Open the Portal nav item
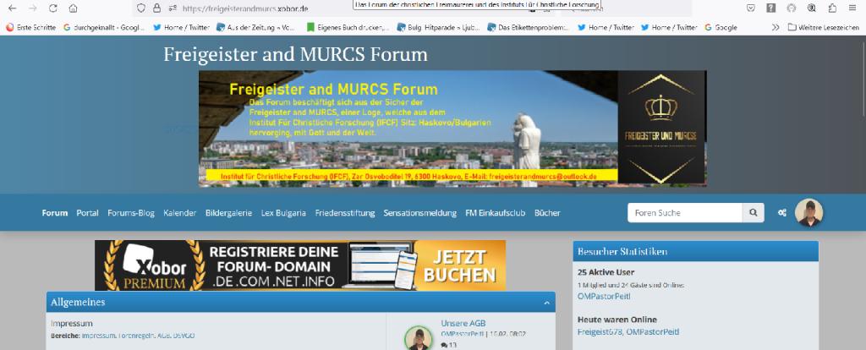 click(87, 213)
